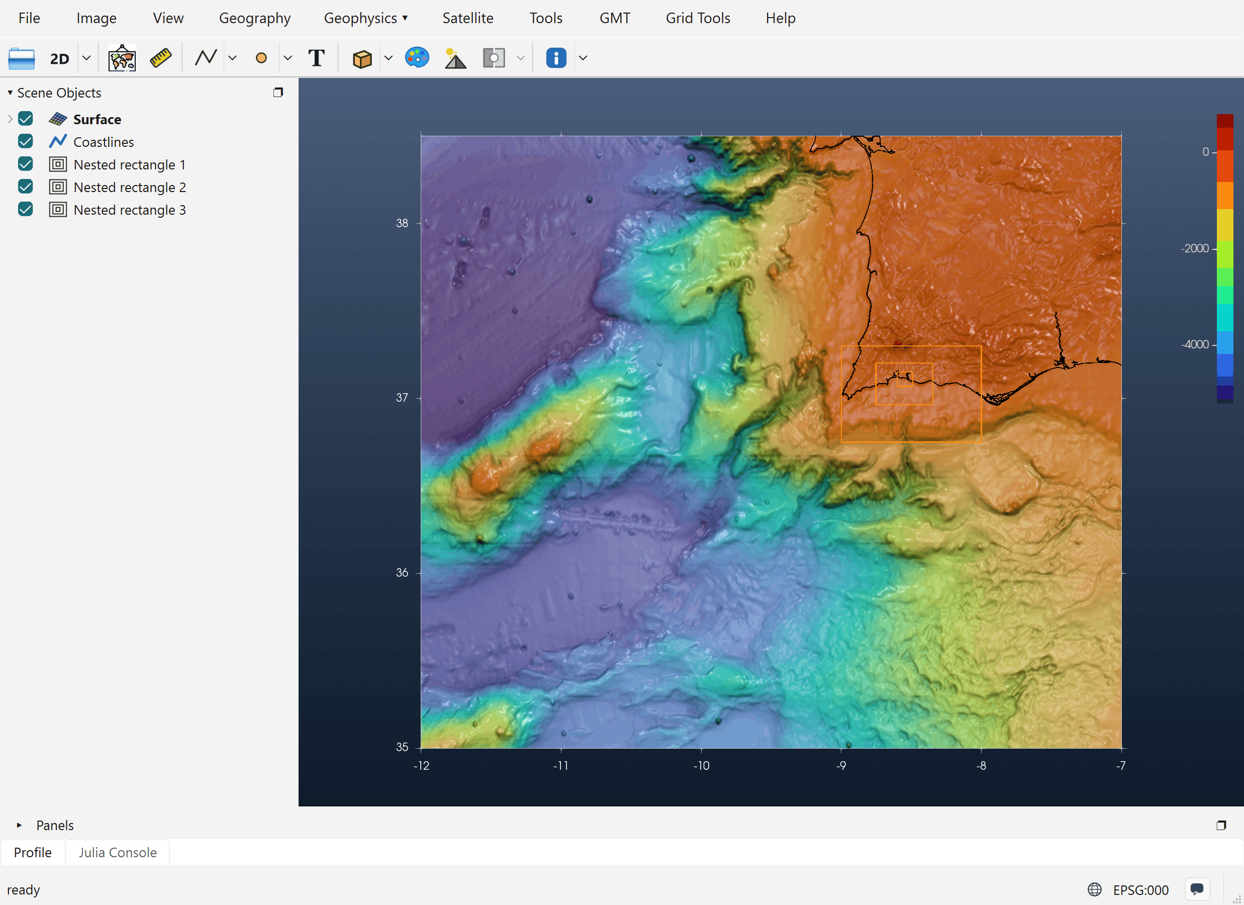Open the file drawer icon in toolbar
Screen dimensions: 1244x905
(x=22, y=58)
